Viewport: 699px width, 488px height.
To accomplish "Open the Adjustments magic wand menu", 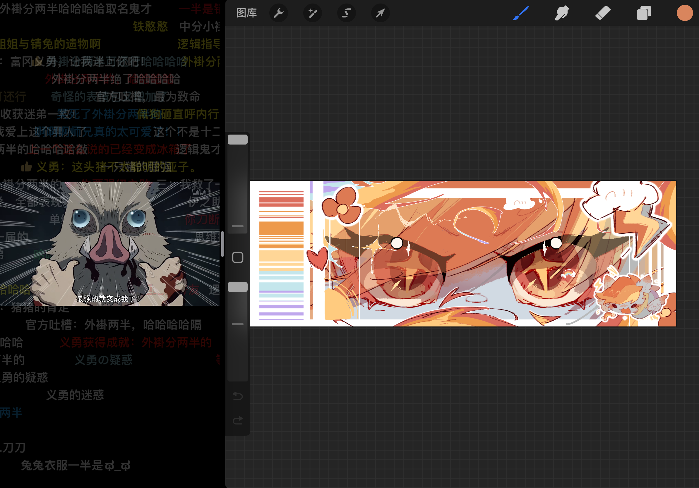I will point(313,13).
